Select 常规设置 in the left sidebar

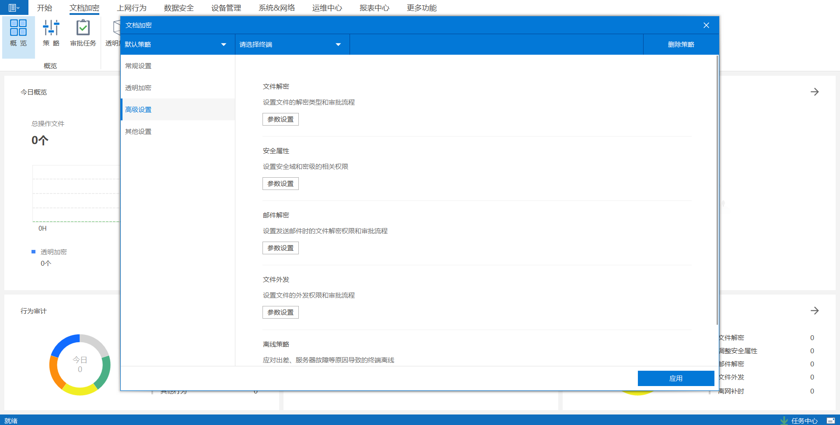coord(138,66)
